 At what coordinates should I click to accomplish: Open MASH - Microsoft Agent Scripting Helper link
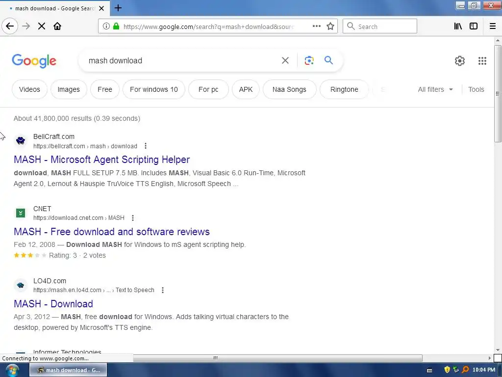click(102, 160)
